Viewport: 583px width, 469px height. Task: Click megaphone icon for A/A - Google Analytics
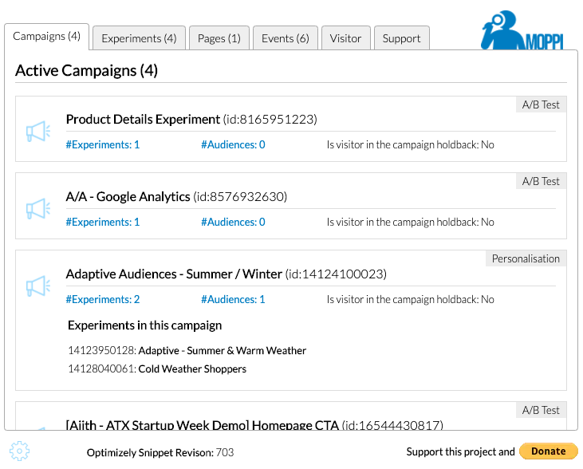pyautogui.click(x=38, y=209)
